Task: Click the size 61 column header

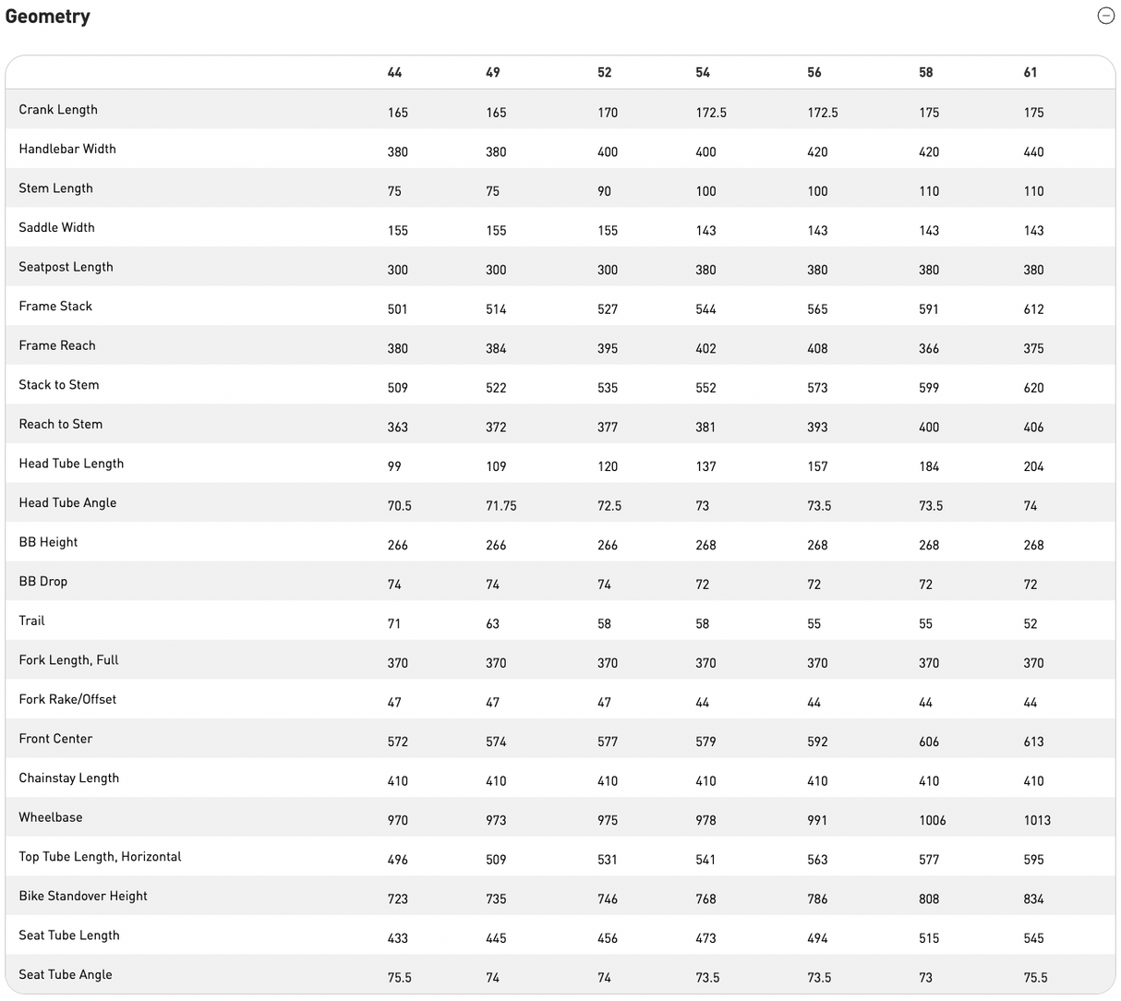Action: (1031, 72)
